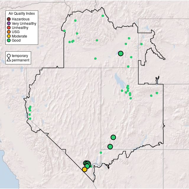Click the permanent triangle symbol in the legend
The width and height of the screenshot is (189, 189).
click(9, 60)
